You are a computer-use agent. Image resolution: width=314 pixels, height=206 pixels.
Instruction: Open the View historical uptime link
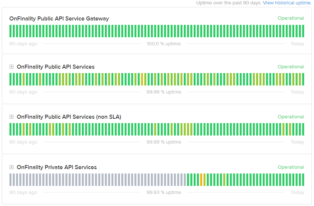287,3
